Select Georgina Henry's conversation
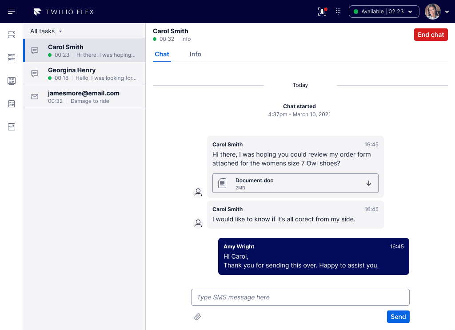Image resolution: width=455 pixels, height=330 pixels. pyautogui.click(x=84, y=73)
